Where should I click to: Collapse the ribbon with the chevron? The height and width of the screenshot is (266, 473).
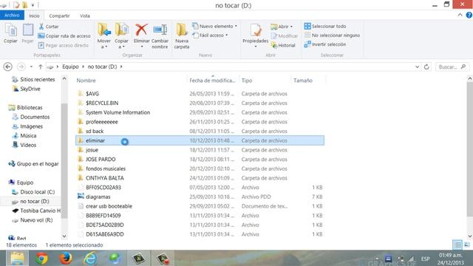click(460, 15)
